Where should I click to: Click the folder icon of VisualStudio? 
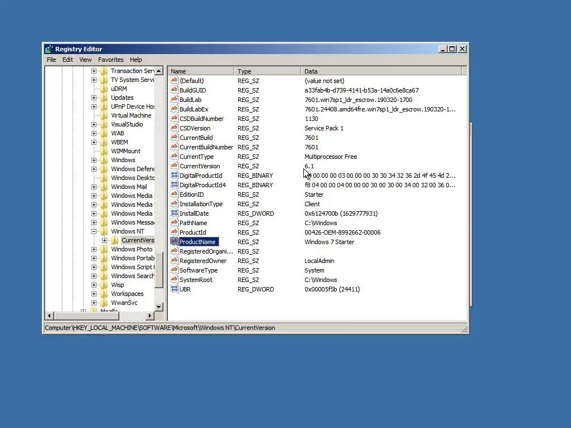coord(104,124)
